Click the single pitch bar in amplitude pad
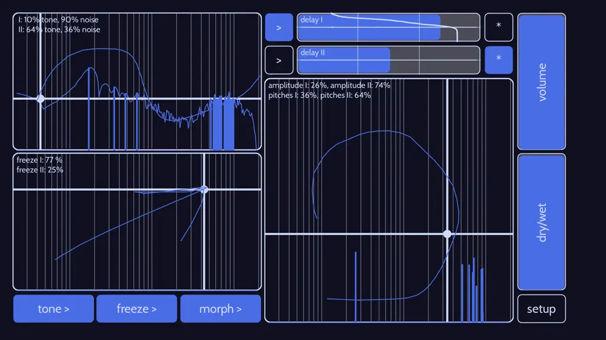 point(356,286)
